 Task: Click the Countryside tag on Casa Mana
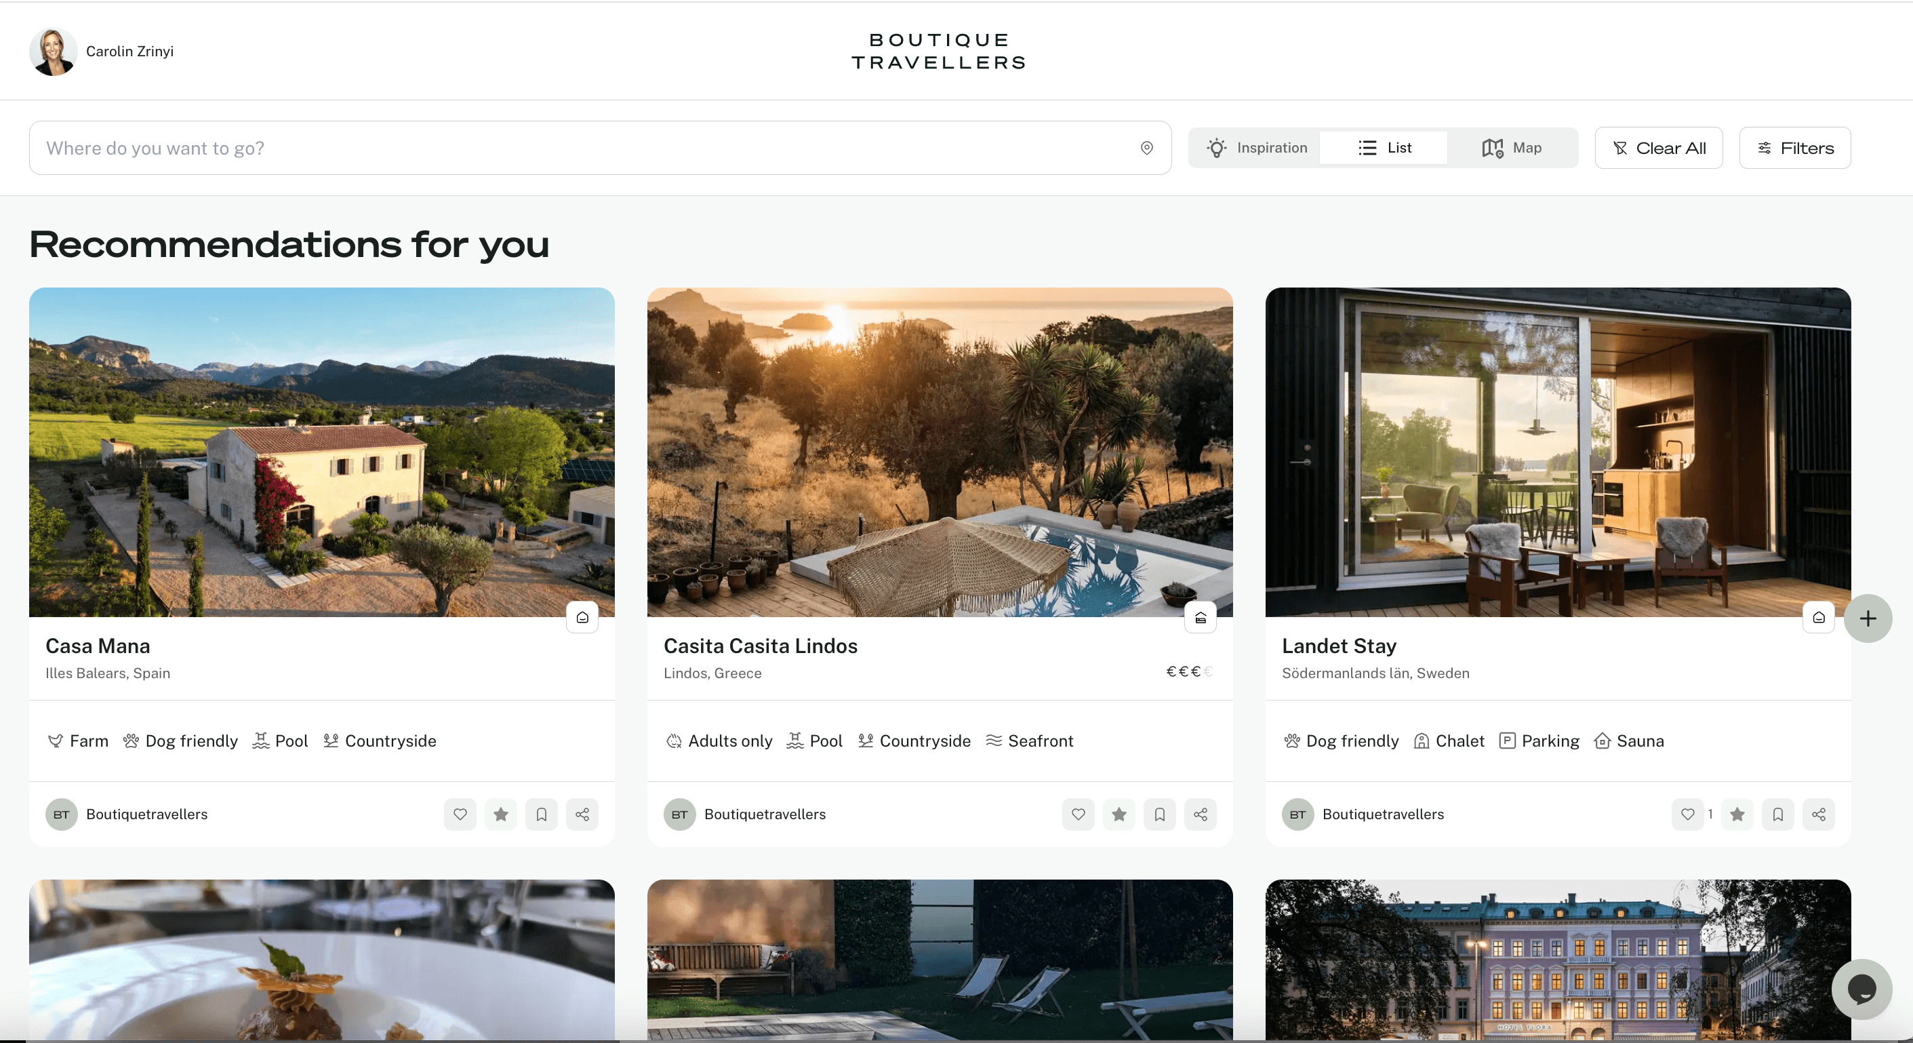380,741
